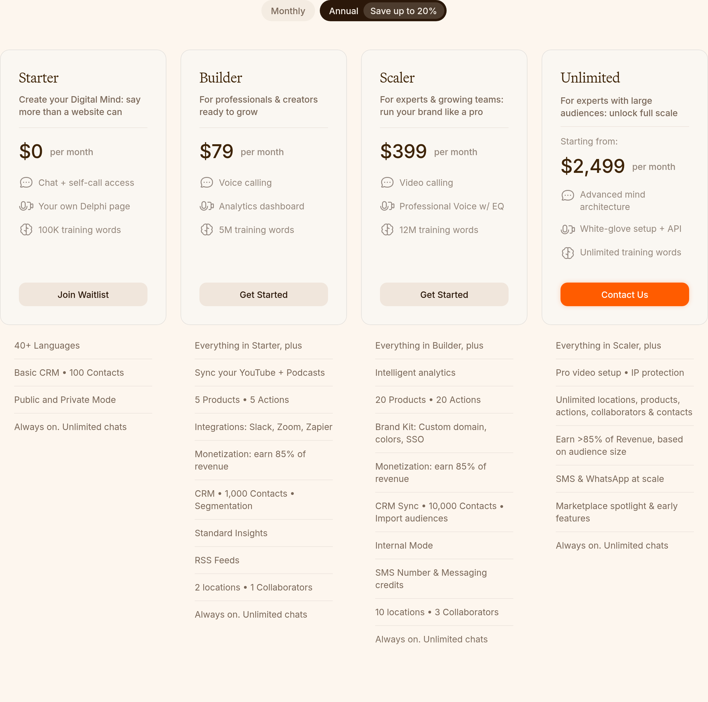
Task: Join the Starter plan waitlist
Action: [83, 294]
